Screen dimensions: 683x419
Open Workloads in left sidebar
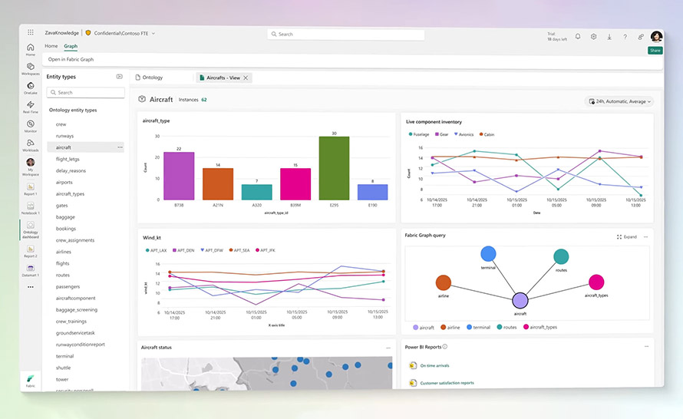coord(31,145)
